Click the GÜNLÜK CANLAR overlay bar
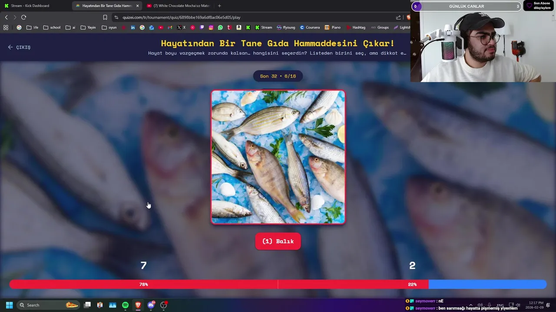The height and width of the screenshot is (312, 556). point(467,6)
